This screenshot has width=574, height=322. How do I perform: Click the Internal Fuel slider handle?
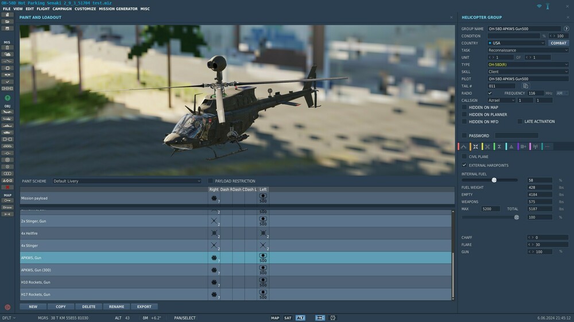(494, 180)
